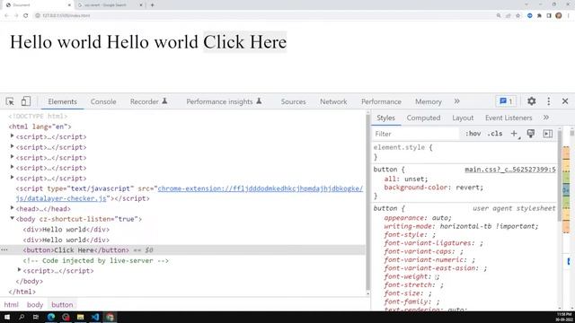Image resolution: width=575 pixels, height=323 pixels.
Task: Select the first Hello world div node
Action: click(66, 230)
